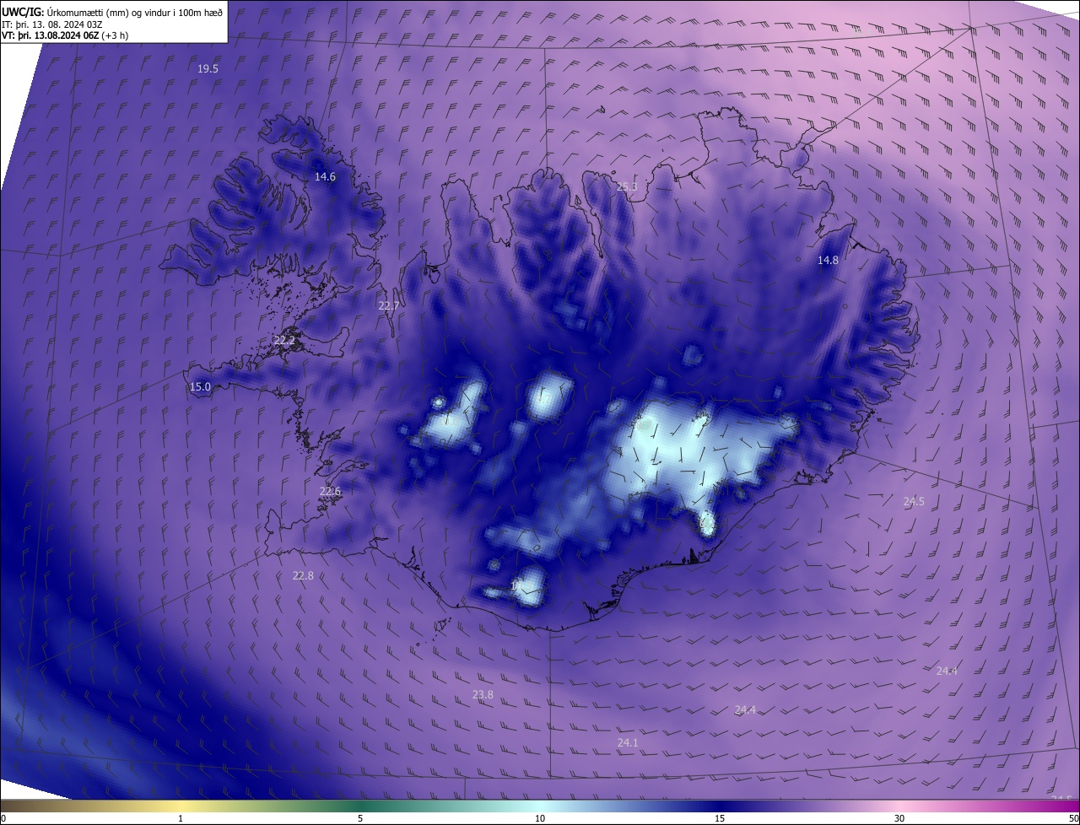Click the 5 tick on the colour scale
This screenshot has width=1080, height=825.
tap(360, 819)
